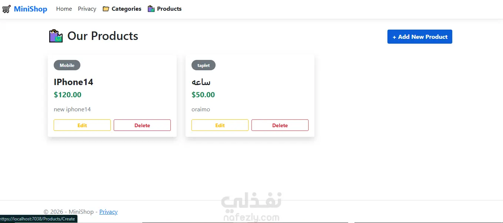Delete the ساعه product
503x223 pixels.
pos(280,125)
